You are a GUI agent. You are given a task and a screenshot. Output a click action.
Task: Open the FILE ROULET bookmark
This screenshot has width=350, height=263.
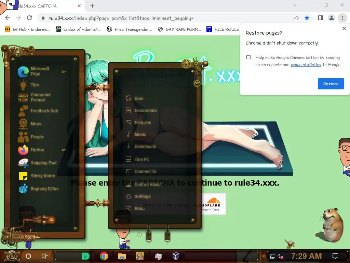[x=223, y=29]
